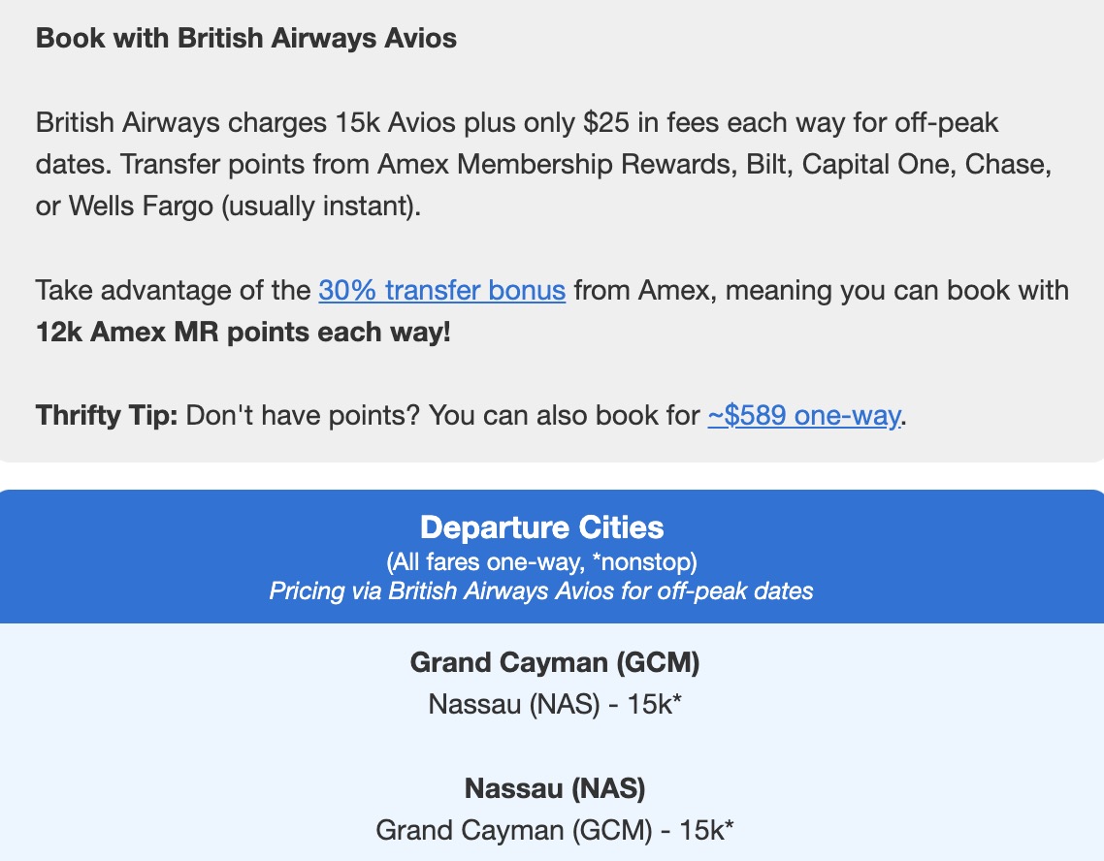Click the "Departure Cities" banner title
The width and height of the screenshot is (1104, 861).
pyautogui.click(x=541, y=527)
